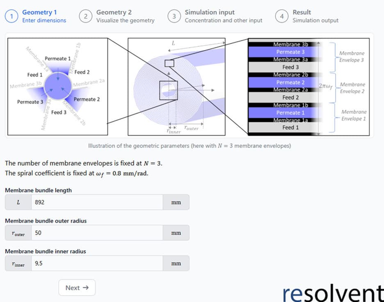384x302 pixels.
Task: Click the step 1 circle icon
Action: pos(12,16)
